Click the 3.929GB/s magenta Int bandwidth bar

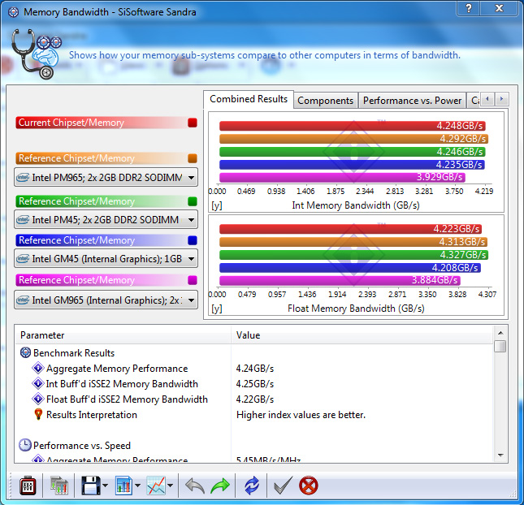(x=342, y=177)
